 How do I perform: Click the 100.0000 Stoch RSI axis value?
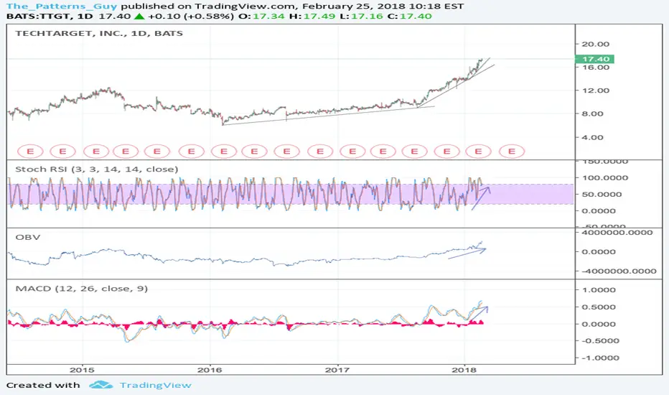pos(605,177)
